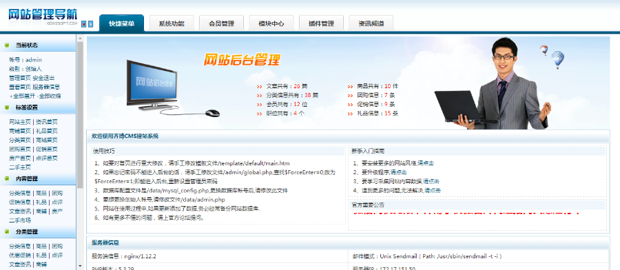620x270 pixels.
Task: Open 促销首页 label setting
Action: (x=47, y=149)
